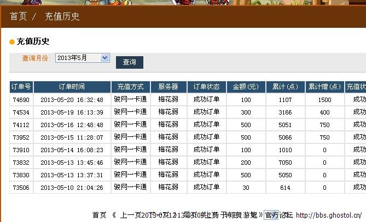Click the 金额(元) column header
The image size is (366, 222).
246,87
